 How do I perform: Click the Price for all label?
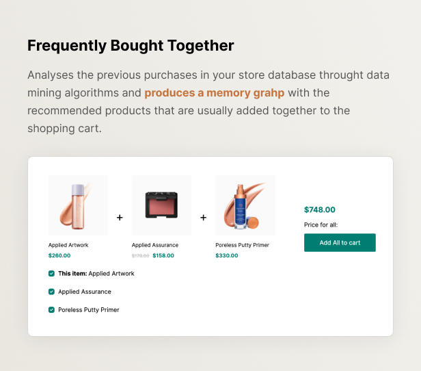321,225
